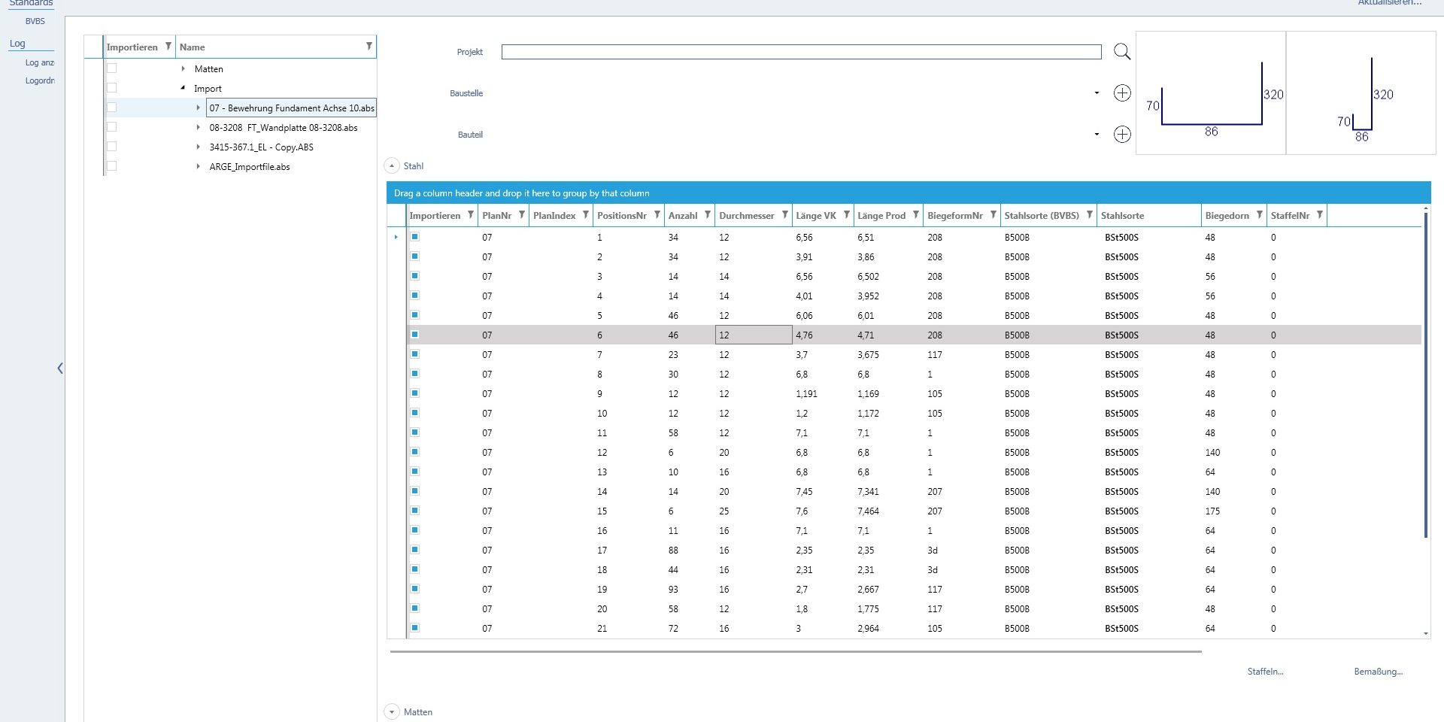The height and width of the screenshot is (722, 1444).
Task: Click the plus icon next to Baustelle
Action: [1121, 93]
